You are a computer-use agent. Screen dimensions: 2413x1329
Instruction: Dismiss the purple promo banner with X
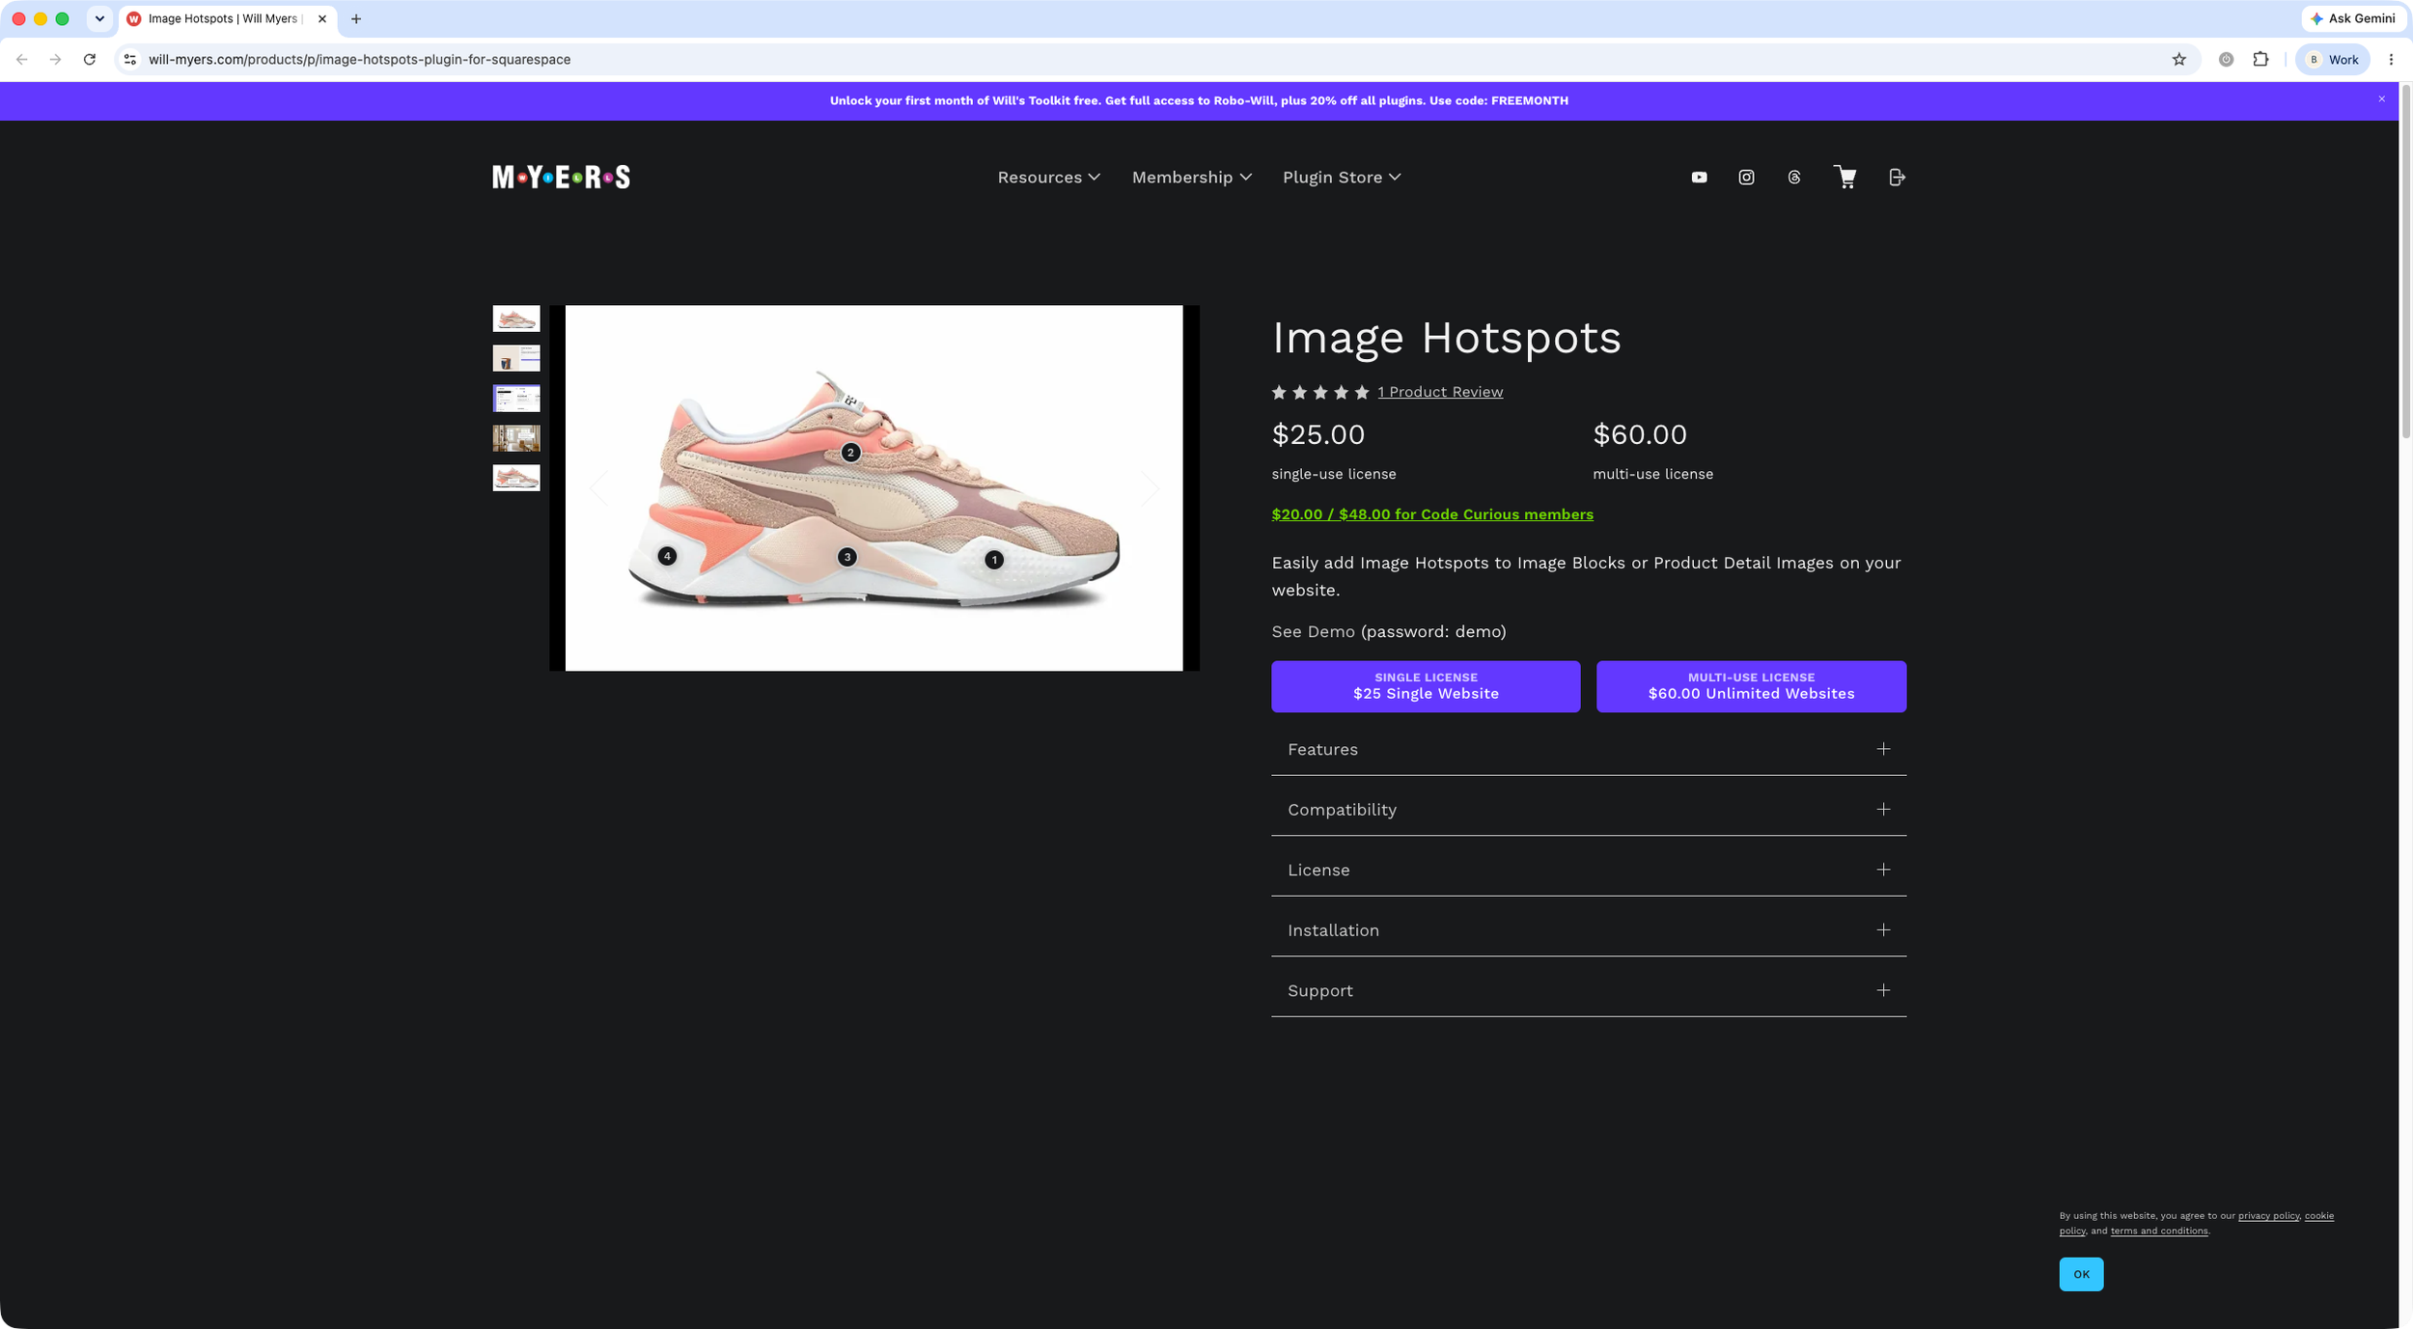click(x=2381, y=99)
